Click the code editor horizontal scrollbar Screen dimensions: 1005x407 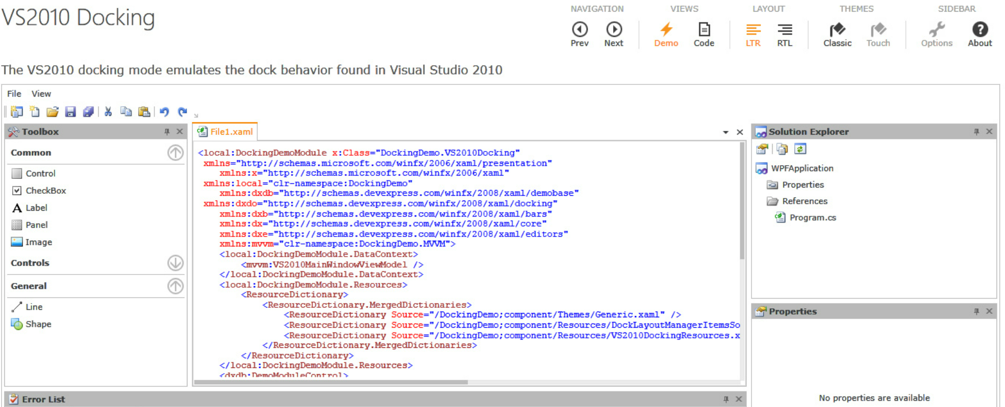click(331, 382)
